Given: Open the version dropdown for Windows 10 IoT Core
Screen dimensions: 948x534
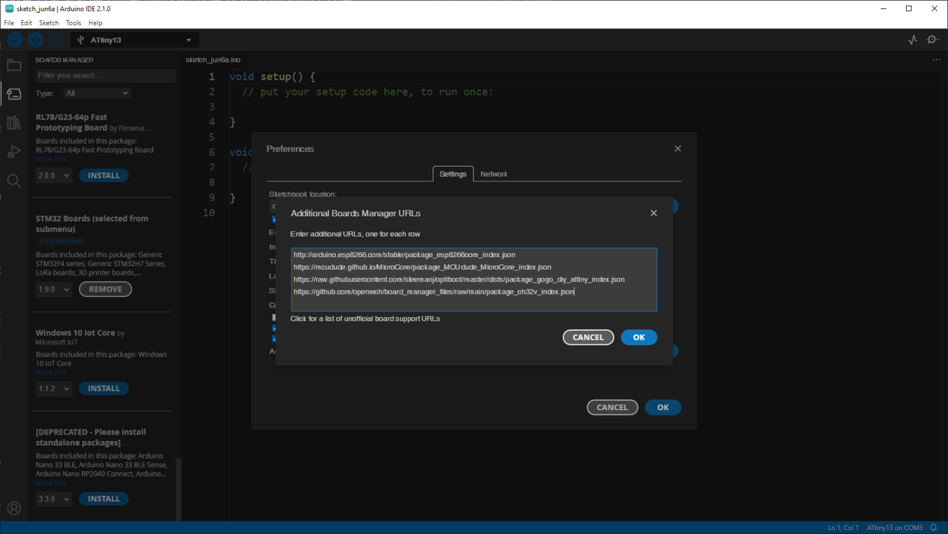Looking at the screenshot, I should pyautogui.click(x=53, y=388).
